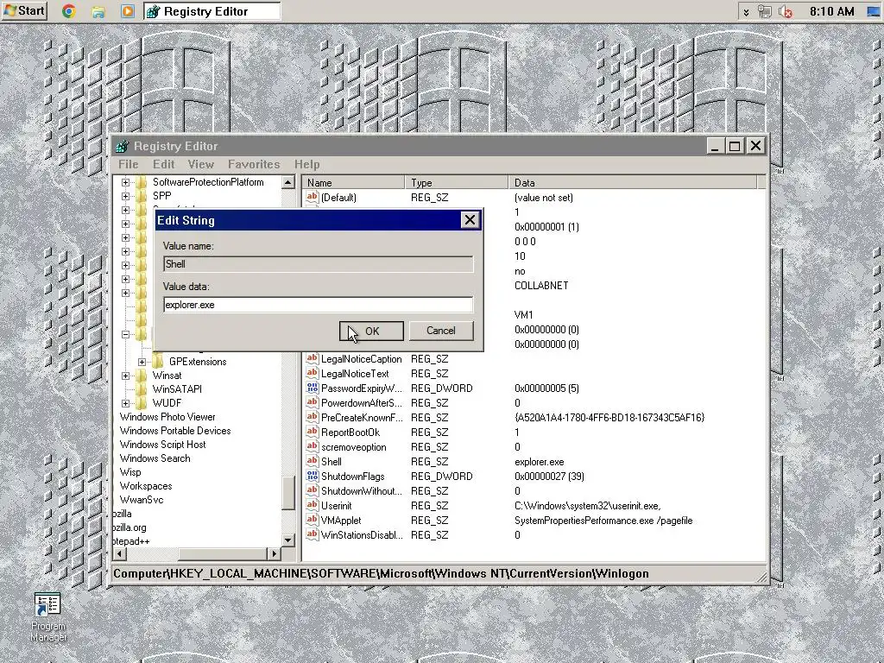
Task: Click the 8:10 AM clock
Action: (x=831, y=11)
